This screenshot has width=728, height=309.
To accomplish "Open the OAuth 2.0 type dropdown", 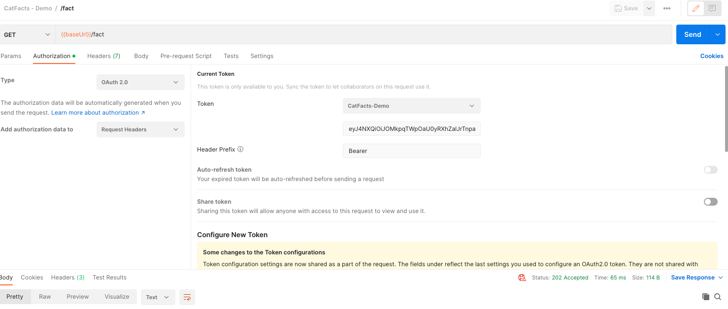I will 140,82.
